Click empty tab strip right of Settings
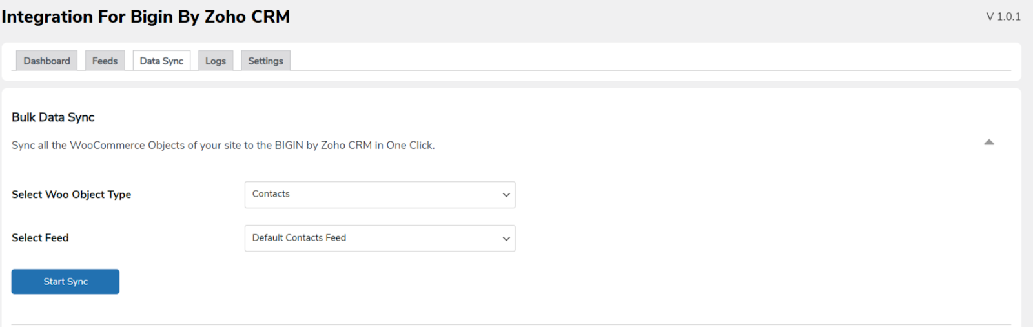1033x327 pixels. tap(646, 61)
